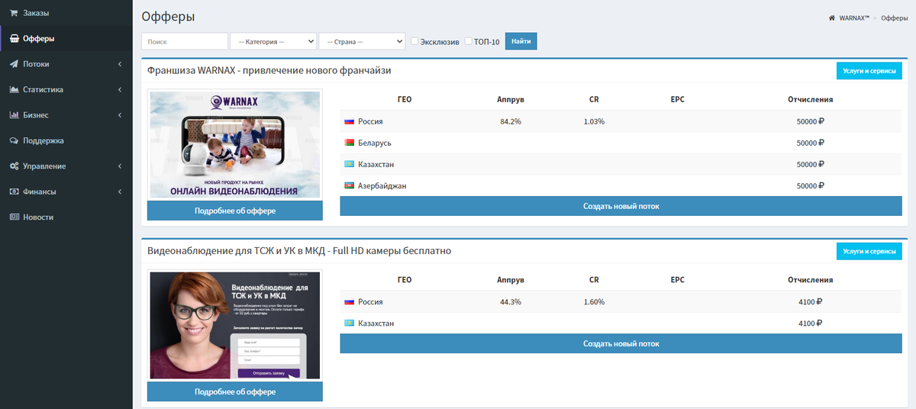Screen dimensions: 916x409
Task: Click Услуги и сервисы for the ТСЖ video surveillance offer
Action: point(869,250)
